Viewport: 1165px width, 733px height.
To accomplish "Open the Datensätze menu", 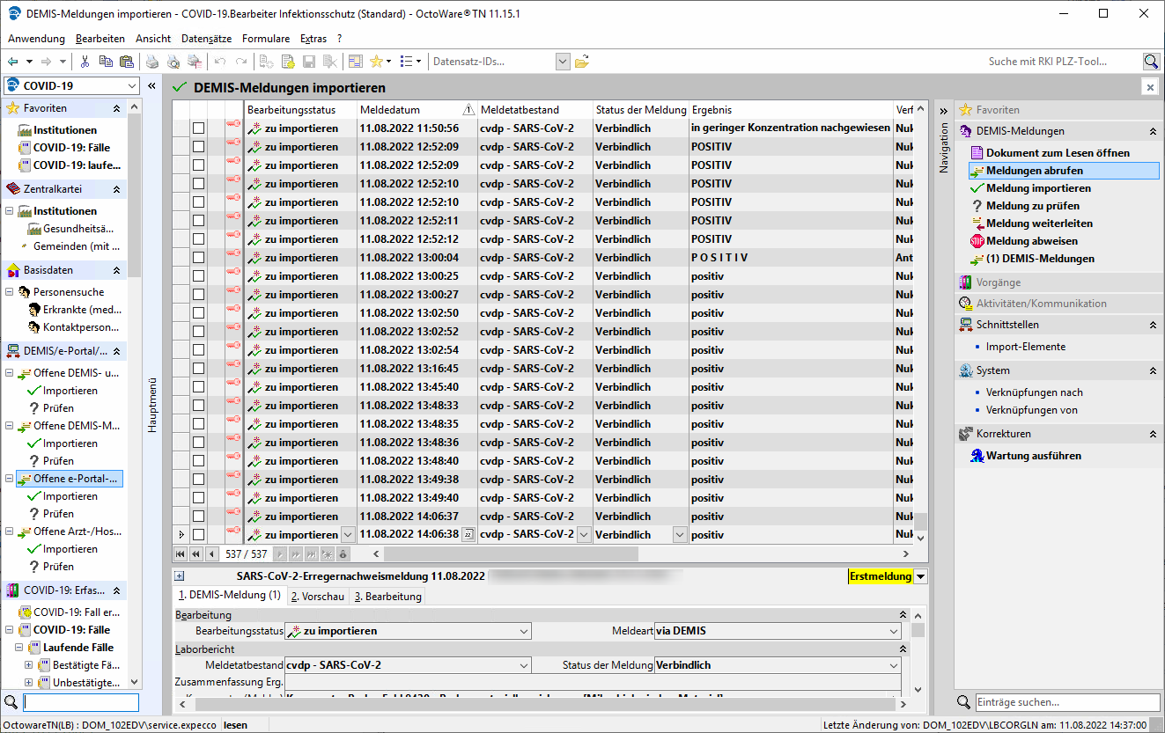I will click(206, 39).
